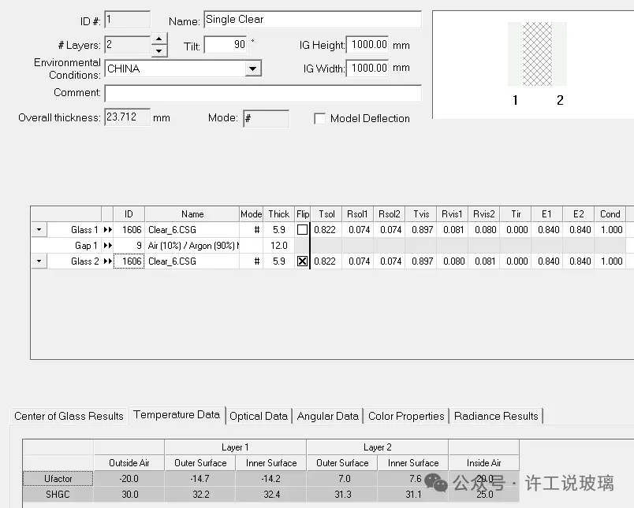634x508 pixels.
Task: Open the Optical Data tab
Action: (x=259, y=416)
